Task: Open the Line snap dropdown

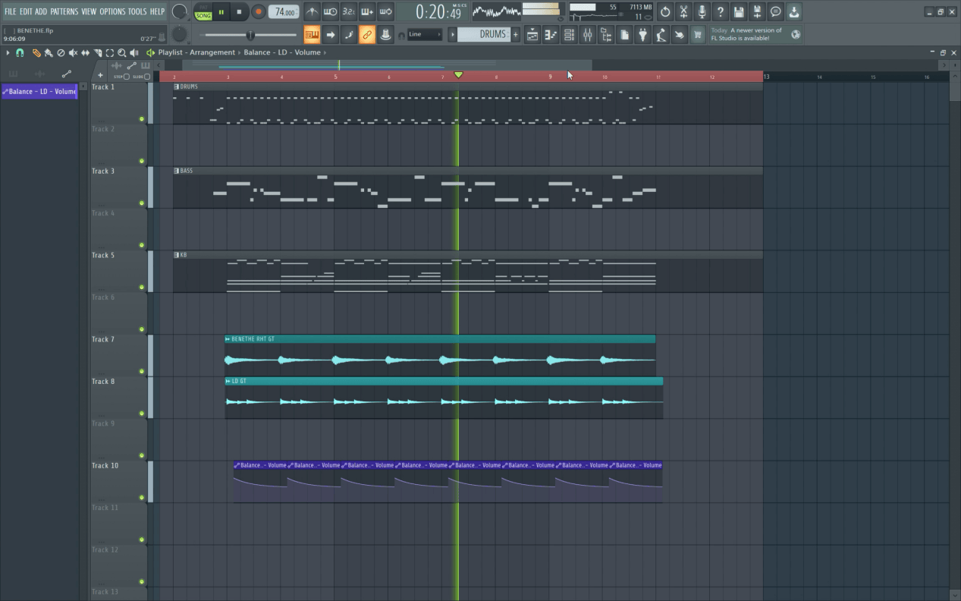Action: [x=425, y=35]
